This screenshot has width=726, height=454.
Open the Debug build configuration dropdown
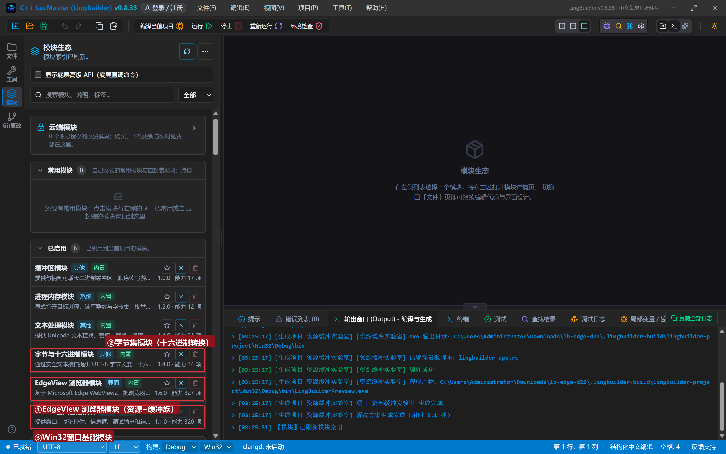click(x=180, y=447)
